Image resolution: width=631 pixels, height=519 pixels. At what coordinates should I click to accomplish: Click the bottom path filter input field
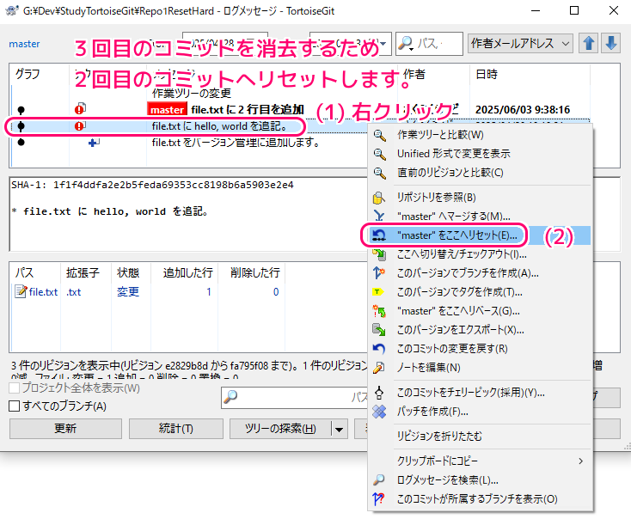point(296,398)
